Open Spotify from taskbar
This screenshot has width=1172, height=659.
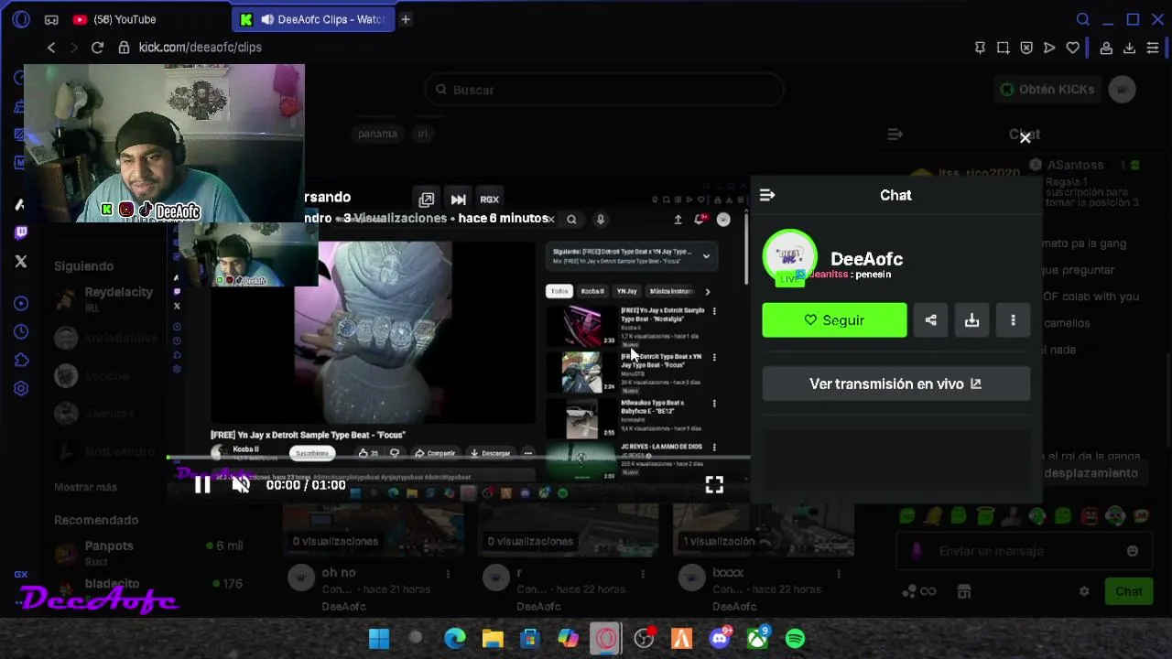point(795,638)
